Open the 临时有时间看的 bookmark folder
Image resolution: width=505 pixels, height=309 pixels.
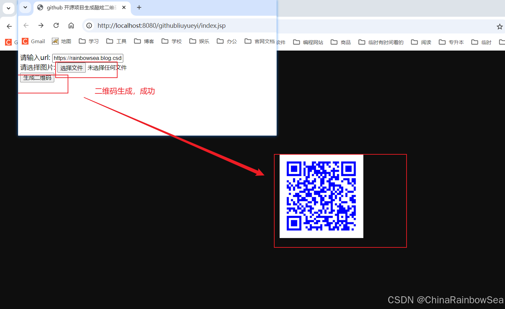point(381,42)
